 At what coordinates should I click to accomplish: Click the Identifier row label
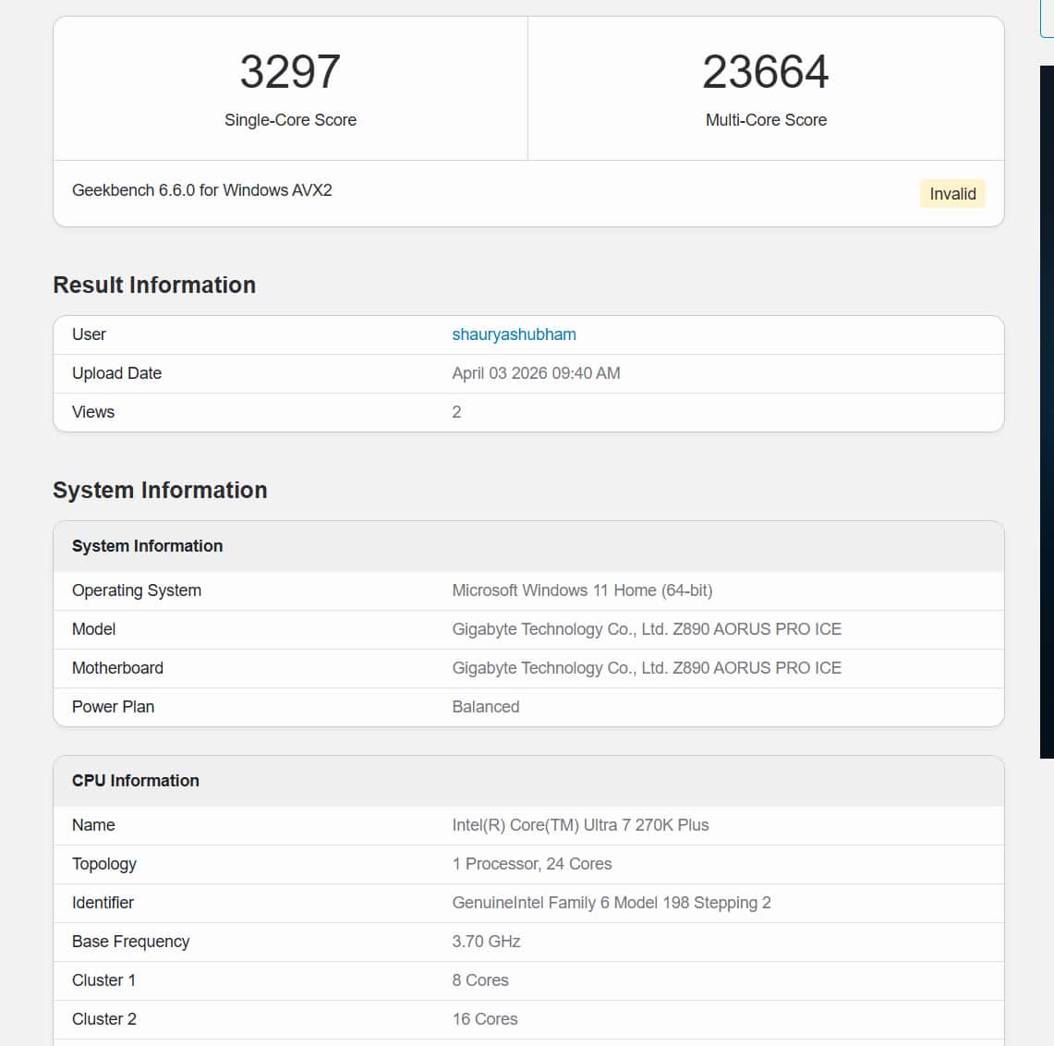pos(103,903)
